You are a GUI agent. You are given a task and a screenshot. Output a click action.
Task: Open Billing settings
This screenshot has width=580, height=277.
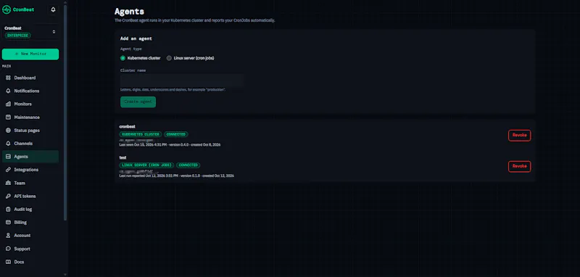point(30,223)
